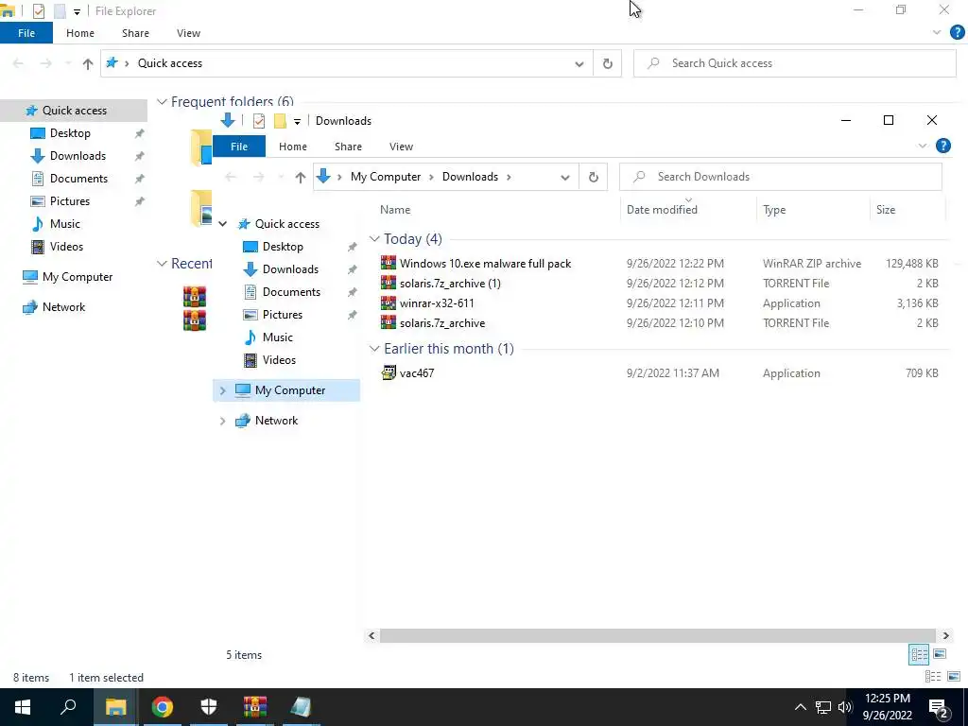This screenshot has width=968, height=726.
Task: Sort by the Type column header
Action: tap(813, 210)
